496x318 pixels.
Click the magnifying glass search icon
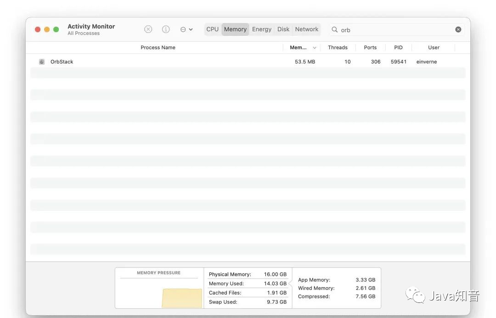pyautogui.click(x=335, y=30)
